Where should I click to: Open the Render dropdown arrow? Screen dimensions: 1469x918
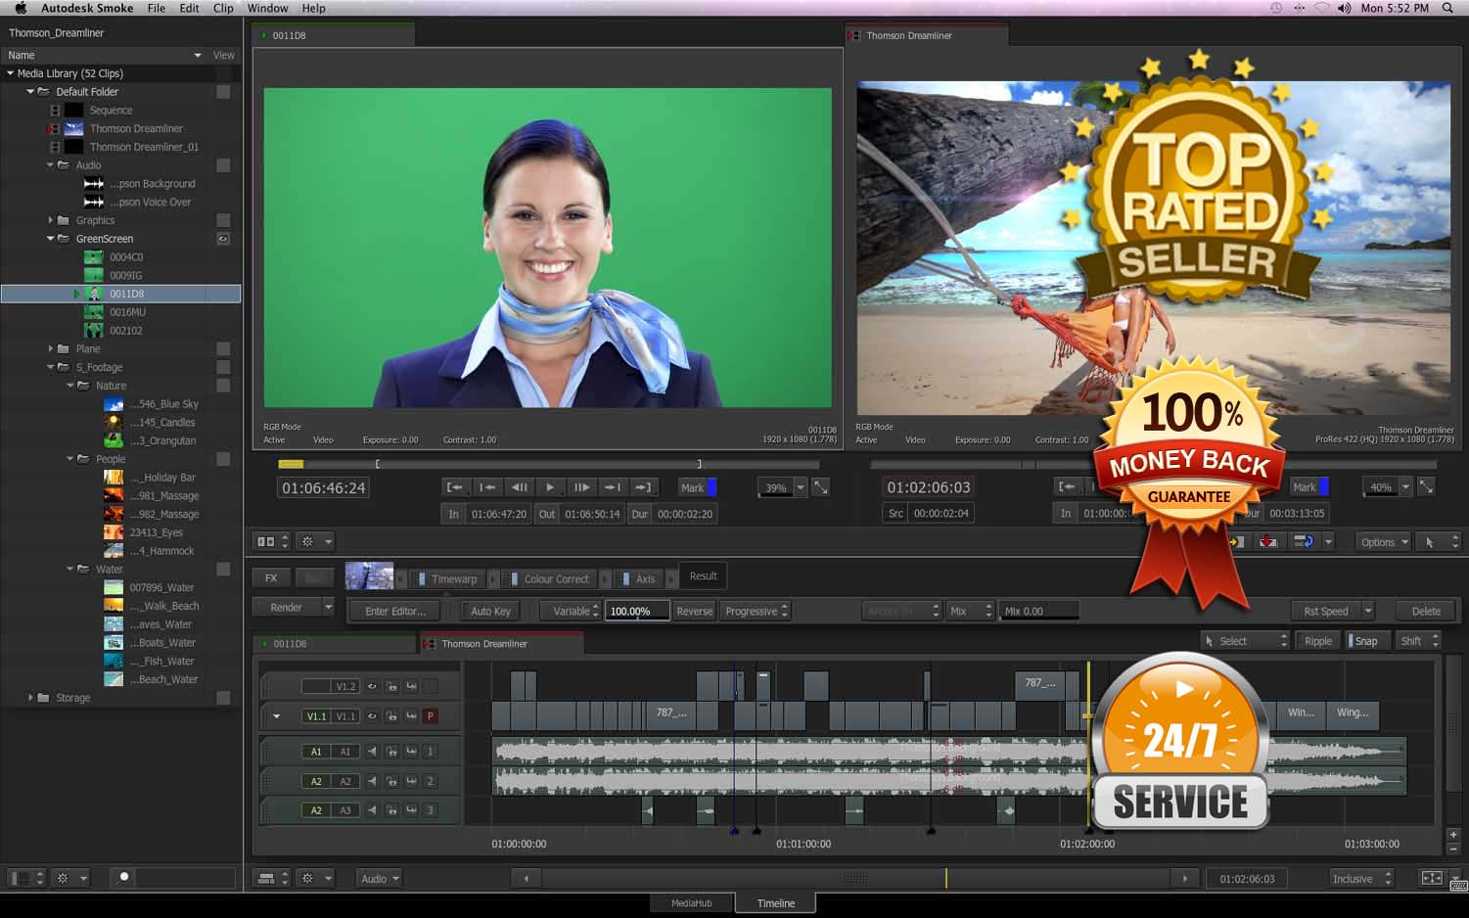[328, 608]
